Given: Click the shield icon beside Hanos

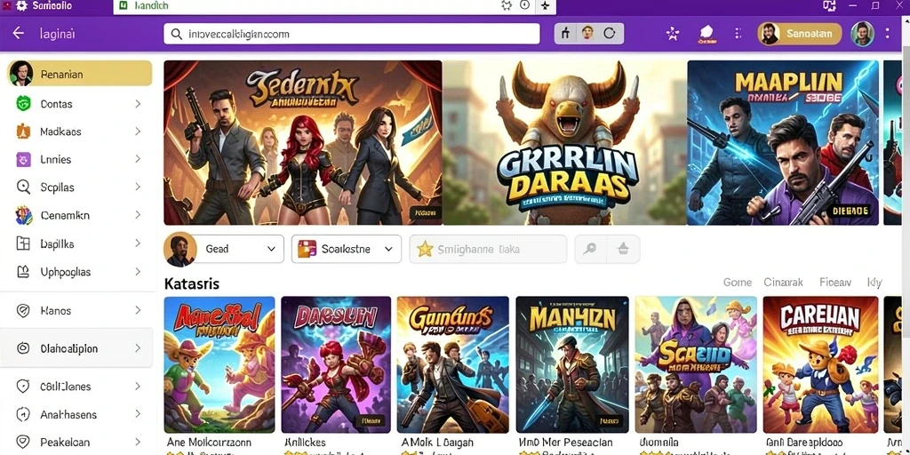Looking at the screenshot, I should 23,311.
